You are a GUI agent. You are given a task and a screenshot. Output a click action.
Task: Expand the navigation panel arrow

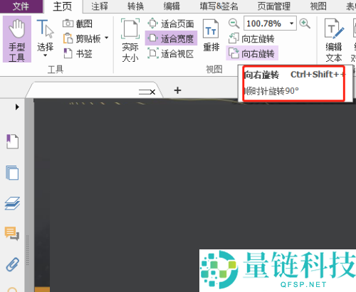(17, 107)
